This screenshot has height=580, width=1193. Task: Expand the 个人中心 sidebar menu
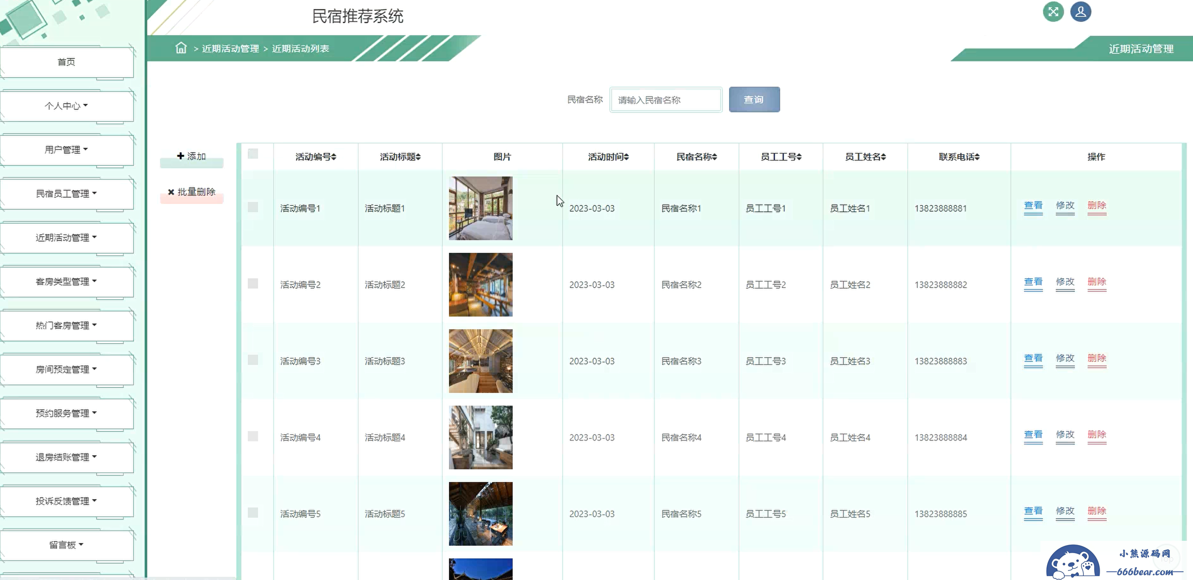click(x=66, y=106)
